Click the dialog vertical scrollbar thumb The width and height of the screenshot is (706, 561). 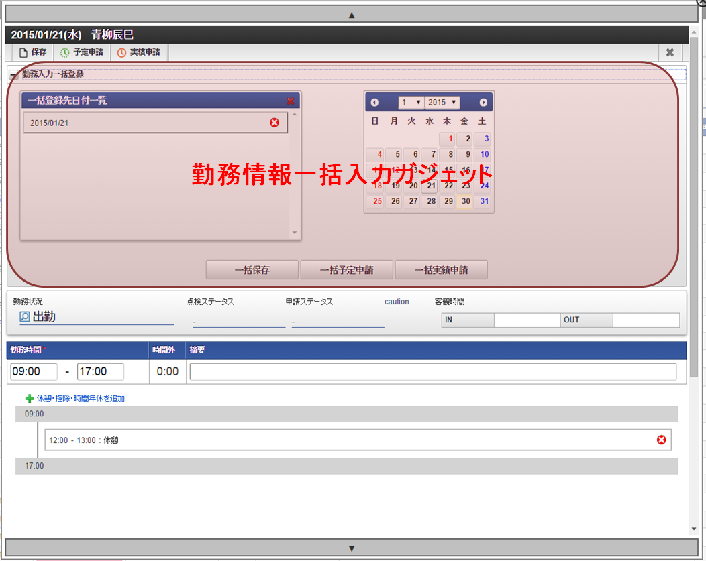(x=694, y=207)
